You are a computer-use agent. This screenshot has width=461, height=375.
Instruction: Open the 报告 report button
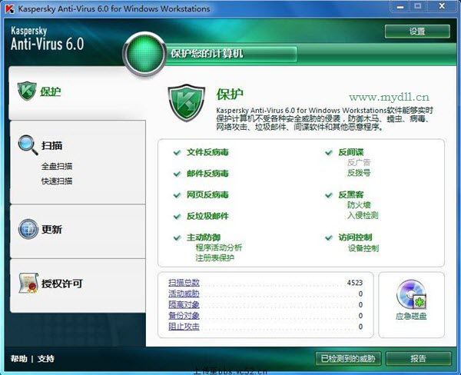point(419,359)
